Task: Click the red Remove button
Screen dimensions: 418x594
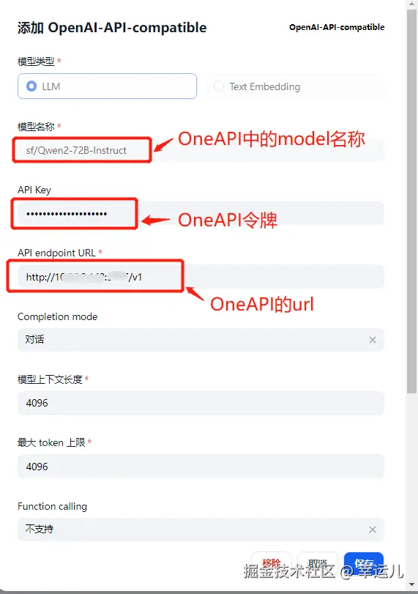Action: point(272,563)
